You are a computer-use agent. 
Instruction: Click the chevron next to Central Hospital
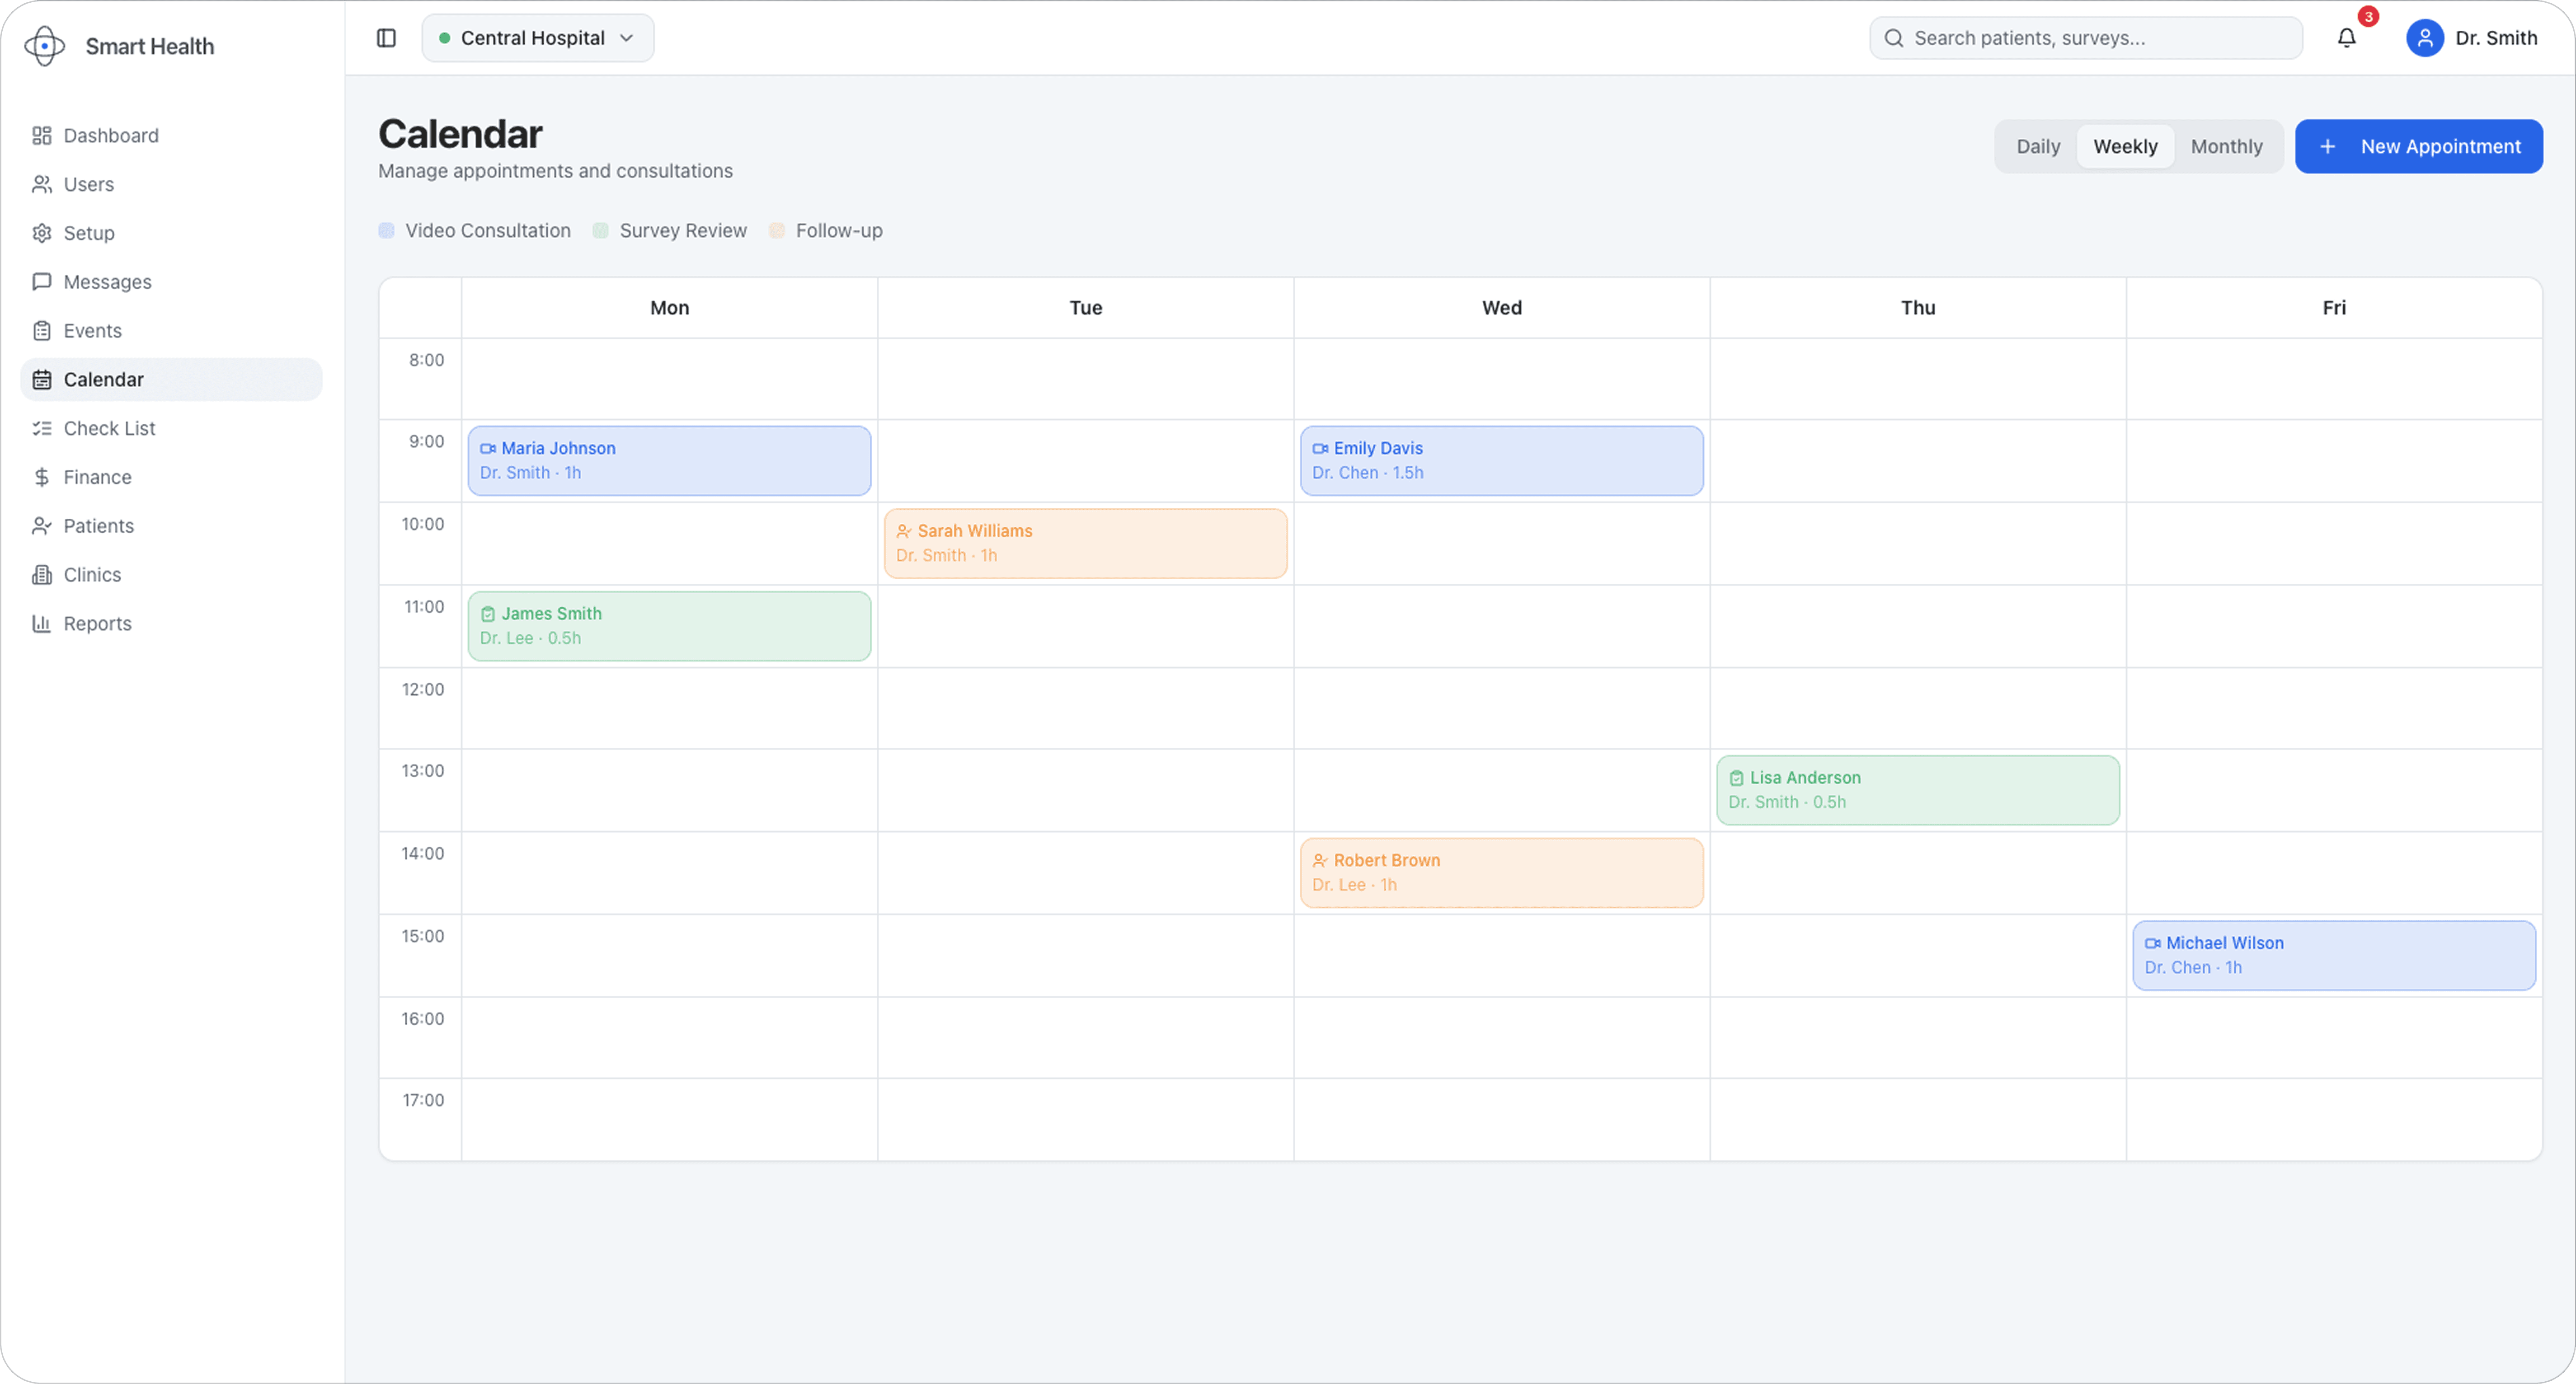[x=627, y=38]
